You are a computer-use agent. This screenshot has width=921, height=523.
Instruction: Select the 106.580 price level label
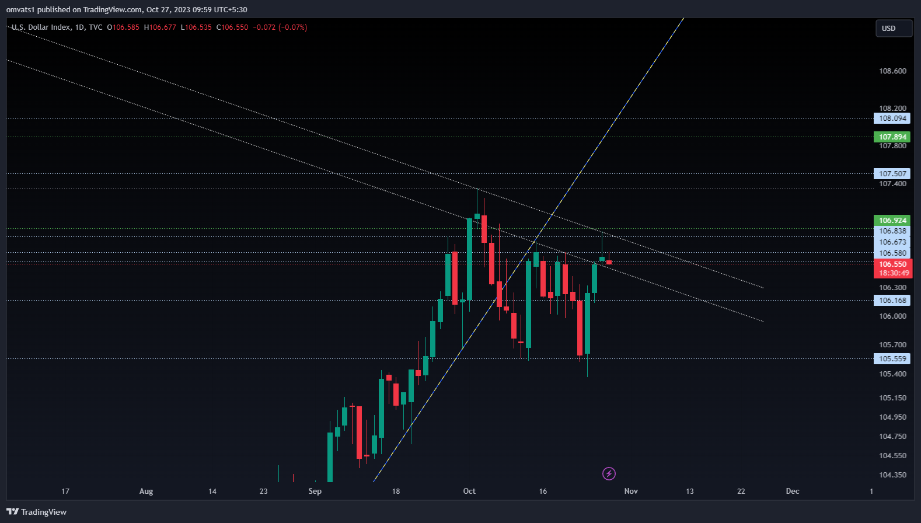[892, 253]
